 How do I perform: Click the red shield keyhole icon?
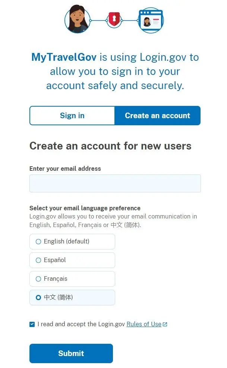pyautogui.click(x=114, y=20)
